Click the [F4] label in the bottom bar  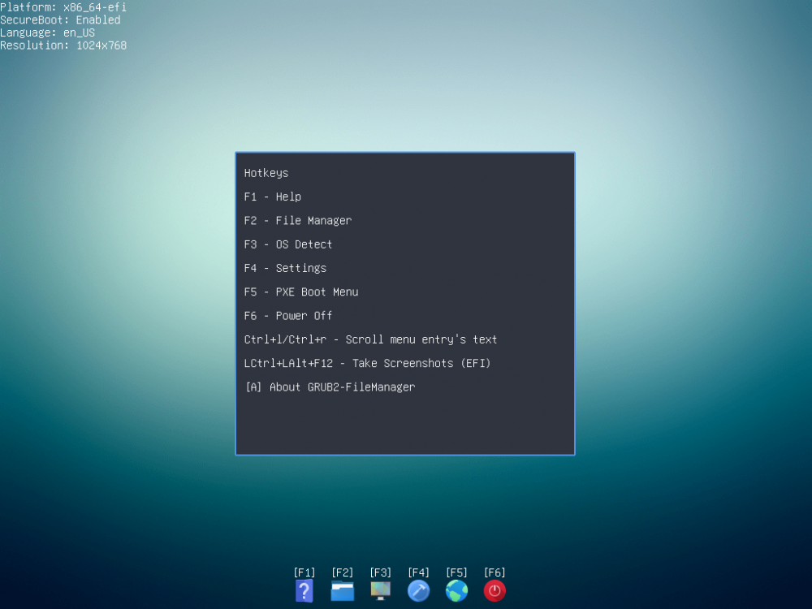point(419,572)
